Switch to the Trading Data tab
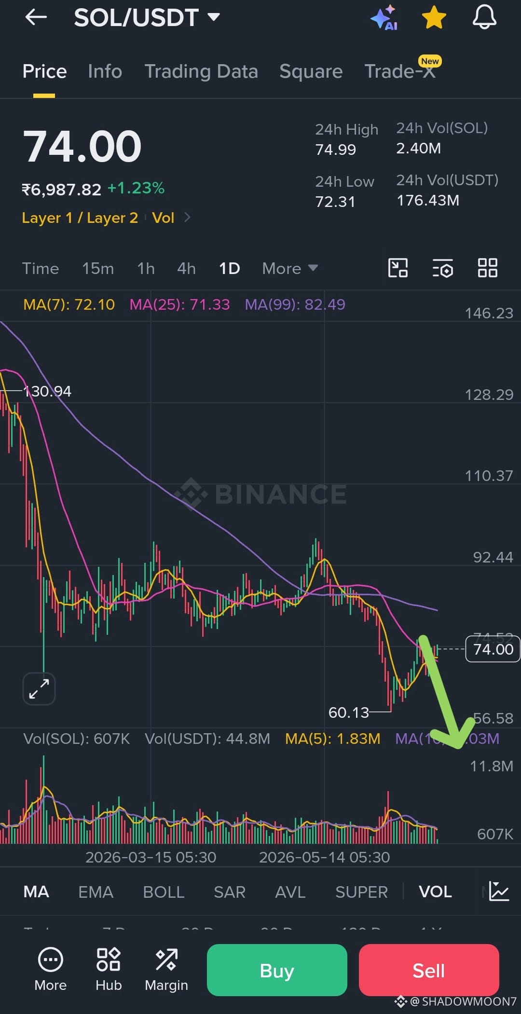 click(201, 71)
